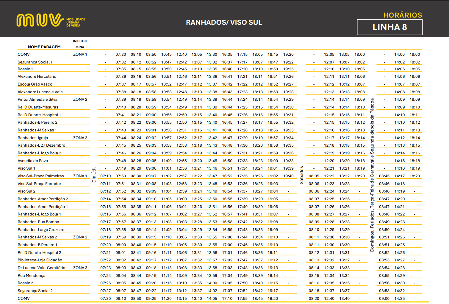This screenshot has height=304, width=449.
Task: Click the RANHADOS/ VISO SUL title
Action: (x=224, y=23)
